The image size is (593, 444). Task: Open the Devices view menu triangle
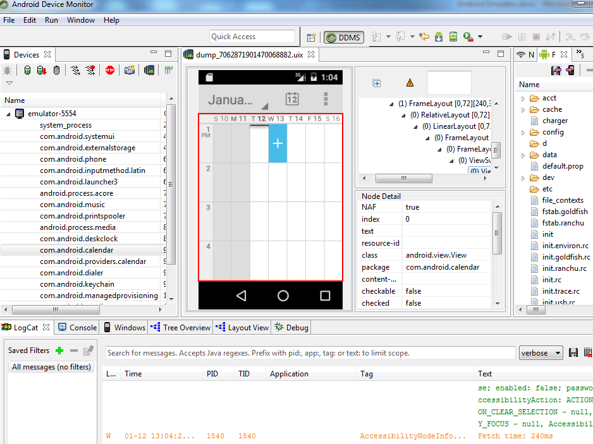click(9, 83)
